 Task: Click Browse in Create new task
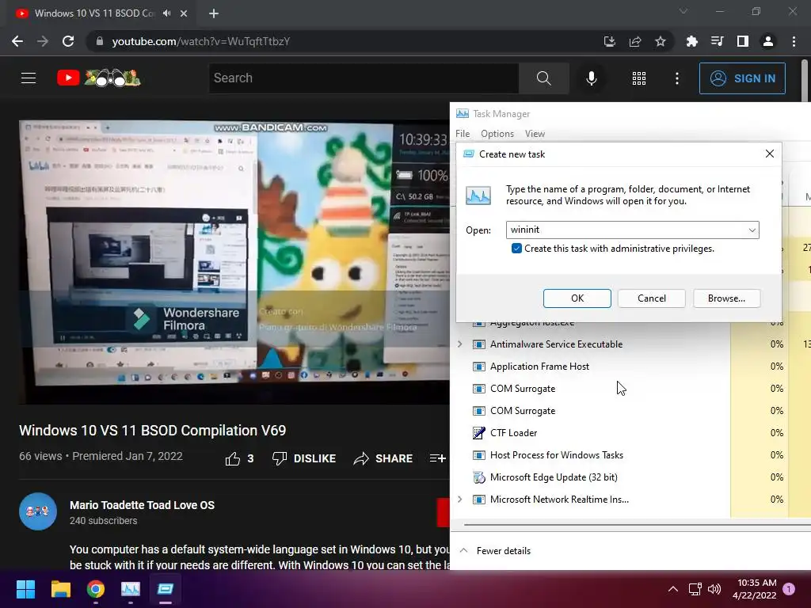726,298
